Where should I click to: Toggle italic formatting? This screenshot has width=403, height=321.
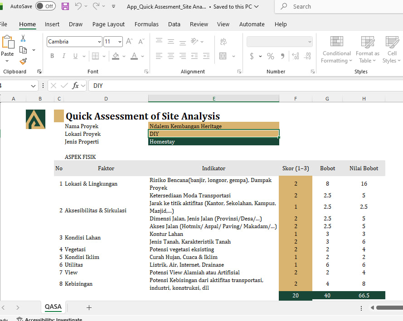[x=64, y=56]
